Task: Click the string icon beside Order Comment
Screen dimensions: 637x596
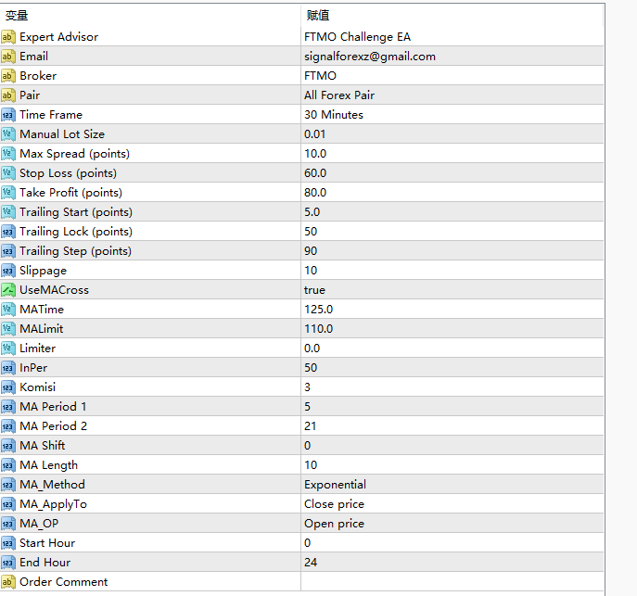Action: point(8,582)
